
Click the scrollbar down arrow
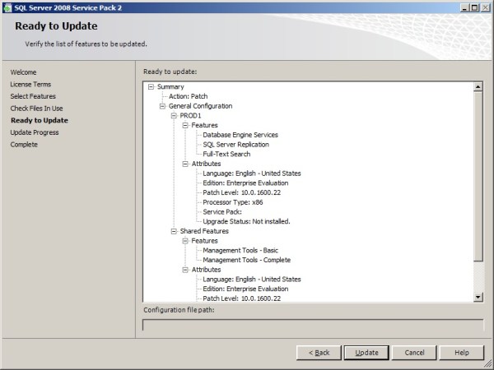tap(478, 297)
